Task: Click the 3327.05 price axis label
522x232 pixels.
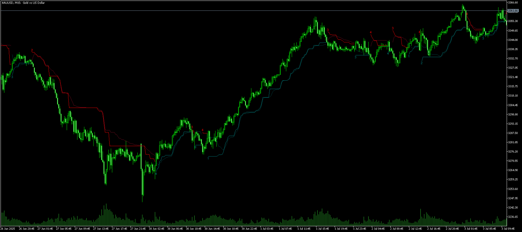Action: pos(514,68)
